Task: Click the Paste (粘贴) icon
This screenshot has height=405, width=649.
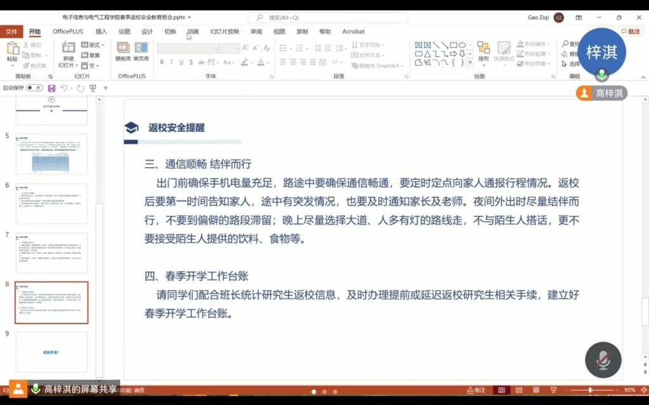Action: (13, 49)
